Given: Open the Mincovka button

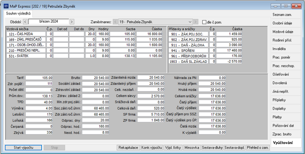Looking at the screenshot, I should 192,148.
